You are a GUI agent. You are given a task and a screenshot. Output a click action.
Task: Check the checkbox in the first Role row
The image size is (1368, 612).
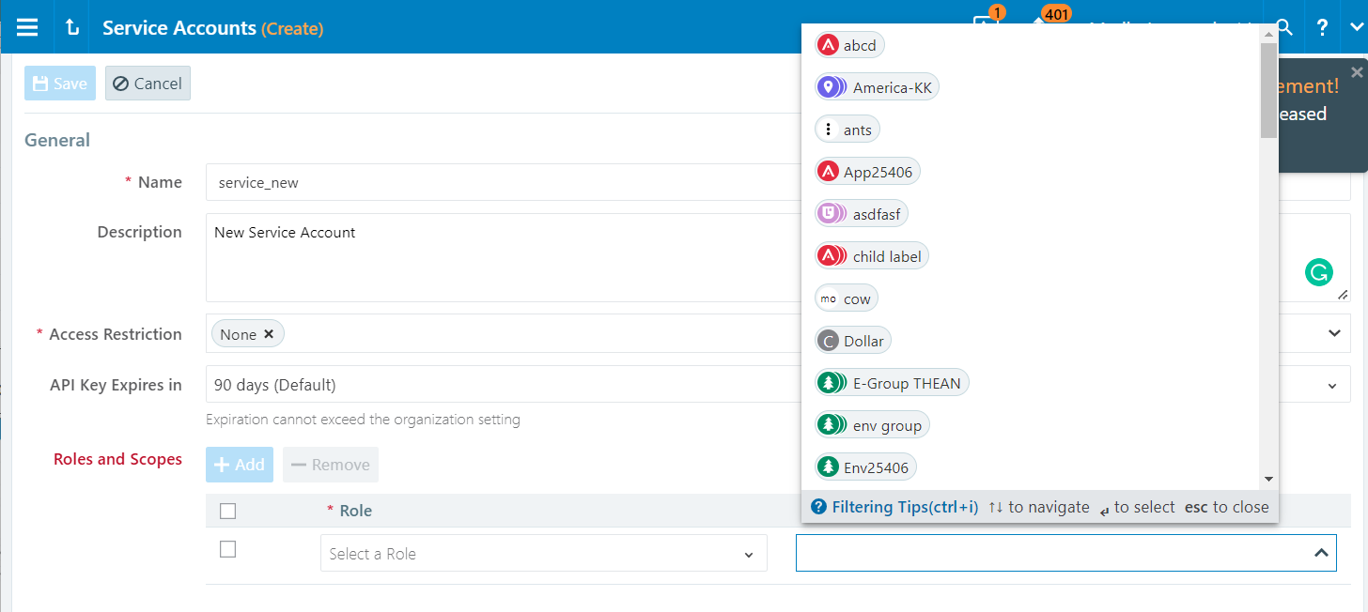tap(227, 548)
